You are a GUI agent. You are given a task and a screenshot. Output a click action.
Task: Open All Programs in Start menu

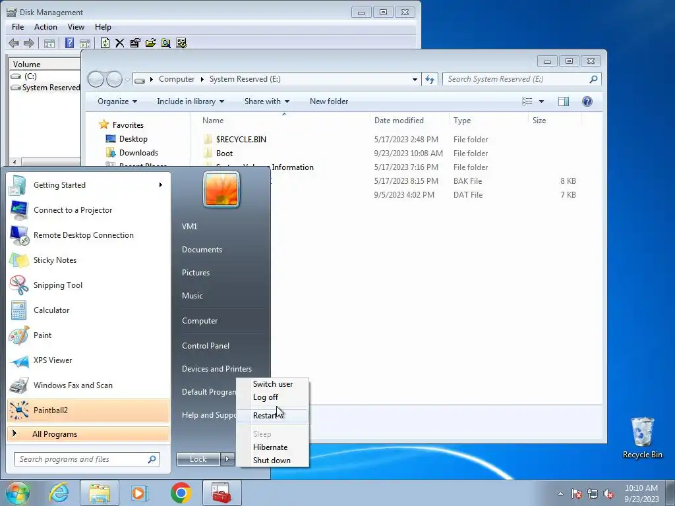tap(88, 434)
